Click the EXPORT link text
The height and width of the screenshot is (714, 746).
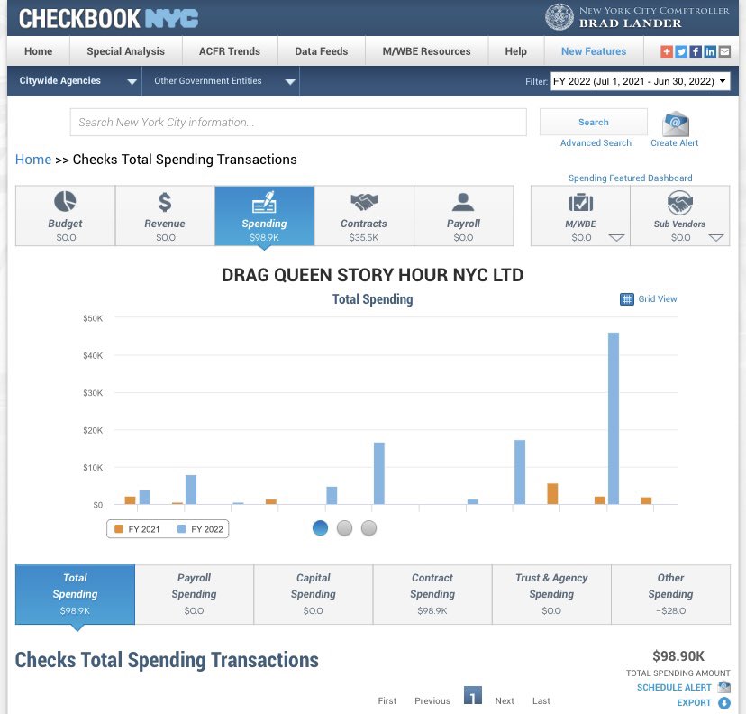pyautogui.click(x=694, y=702)
